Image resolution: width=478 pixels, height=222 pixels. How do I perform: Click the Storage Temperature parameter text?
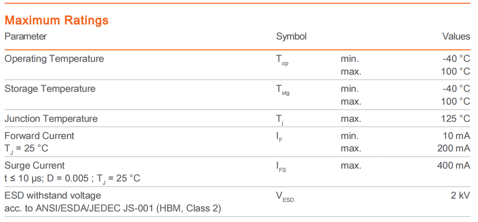[x=50, y=89]
